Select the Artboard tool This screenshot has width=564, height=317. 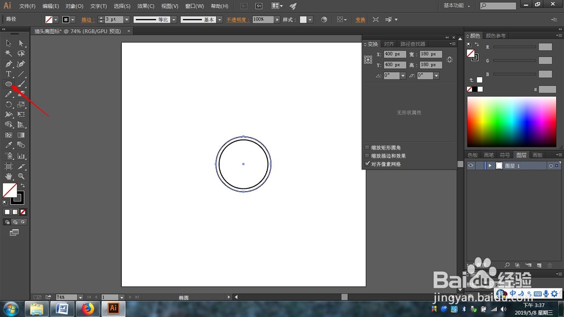point(8,166)
